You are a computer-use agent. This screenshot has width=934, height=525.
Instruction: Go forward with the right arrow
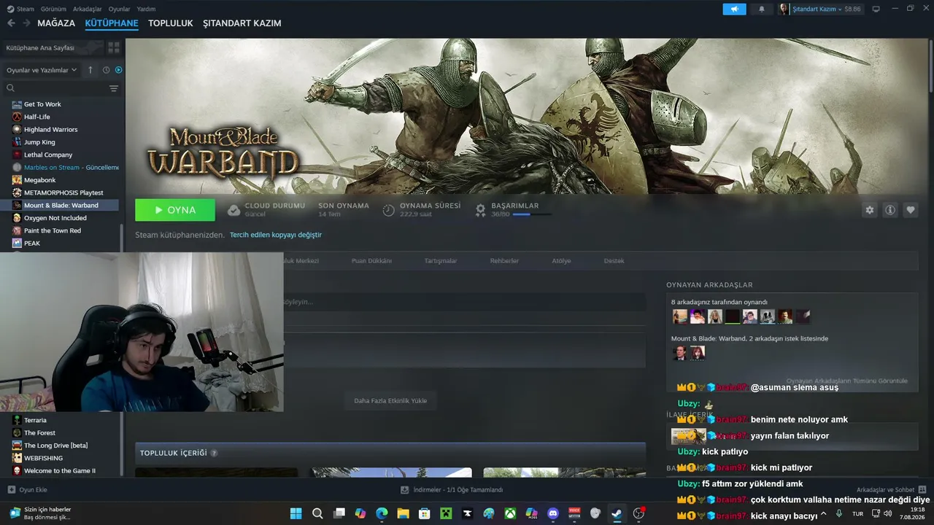[x=26, y=23]
